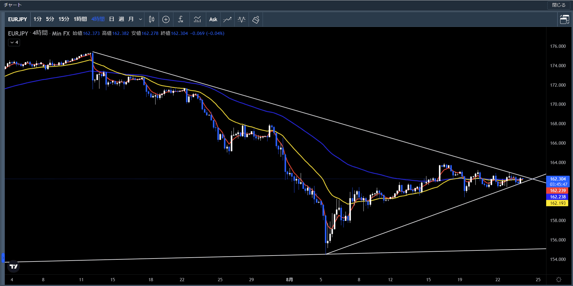Expand the collapsed indicator legend showing 4
The image size is (573, 286).
14,42
